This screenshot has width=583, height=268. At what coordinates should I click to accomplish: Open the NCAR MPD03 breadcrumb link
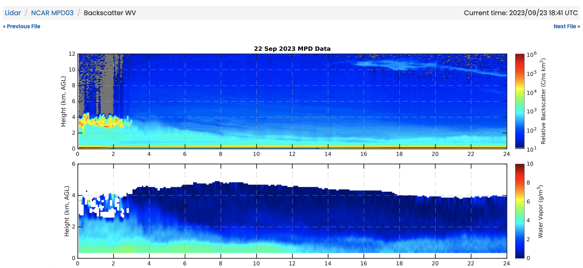pyautogui.click(x=52, y=13)
